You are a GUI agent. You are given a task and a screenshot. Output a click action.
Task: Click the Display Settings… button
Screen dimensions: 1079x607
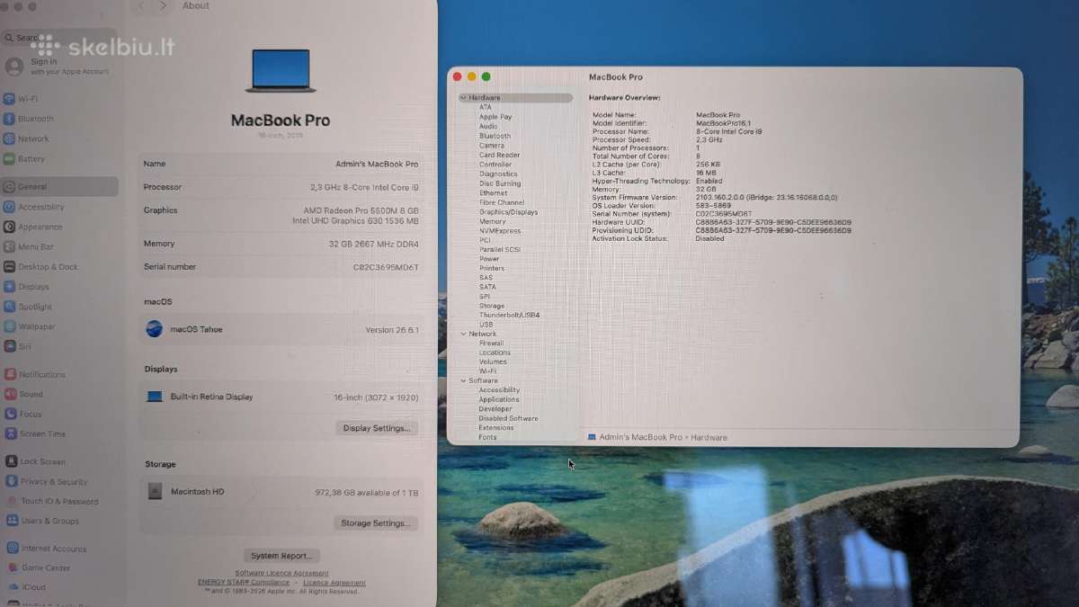coord(377,428)
